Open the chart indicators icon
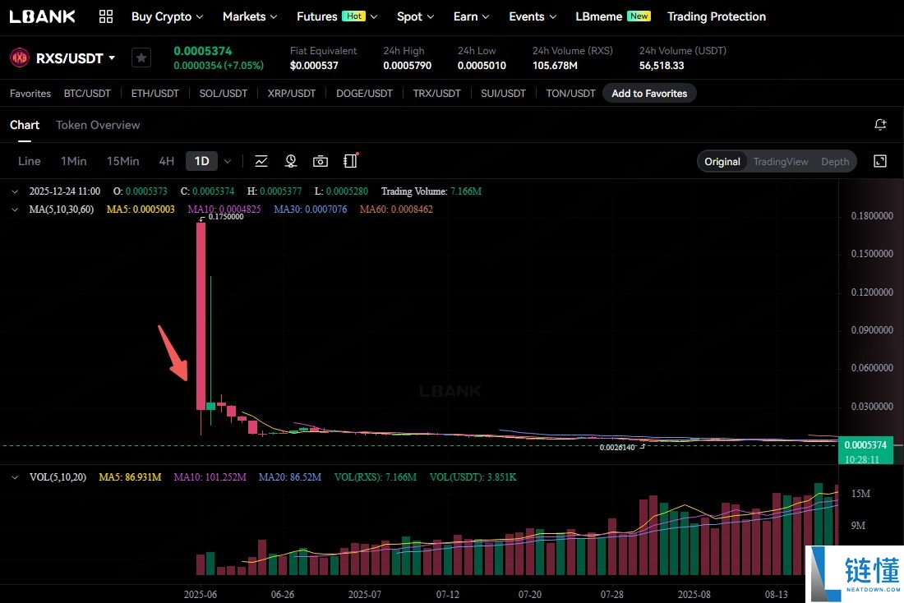The image size is (904, 603). [x=261, y=161]
